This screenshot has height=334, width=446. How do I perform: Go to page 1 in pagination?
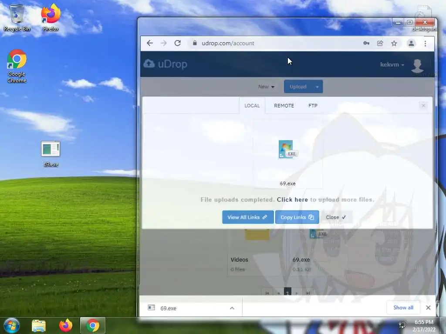pos(287,293)
